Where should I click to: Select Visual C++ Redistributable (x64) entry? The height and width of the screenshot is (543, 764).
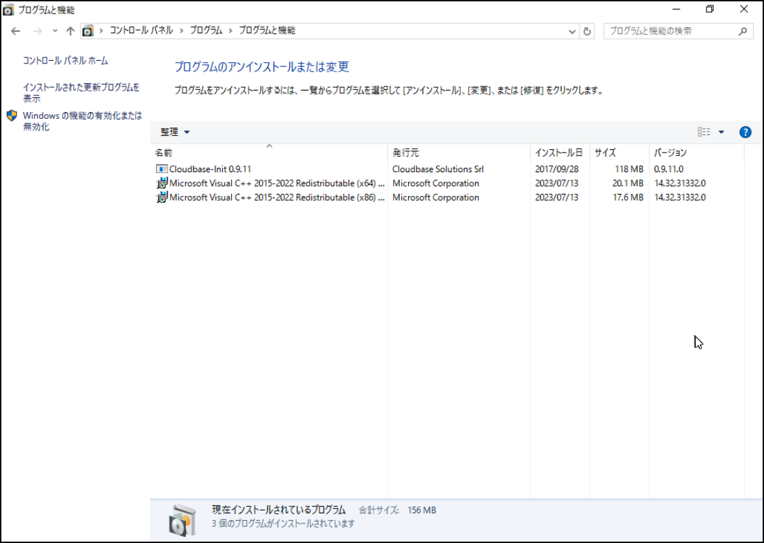(x=277, y=183)
